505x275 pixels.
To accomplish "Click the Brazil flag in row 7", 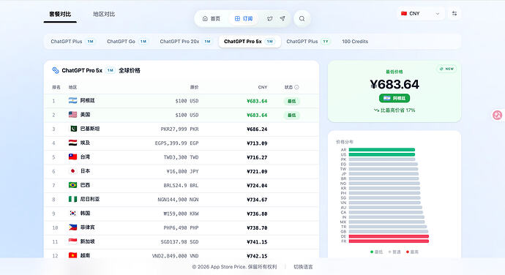I will coord(72,185).
